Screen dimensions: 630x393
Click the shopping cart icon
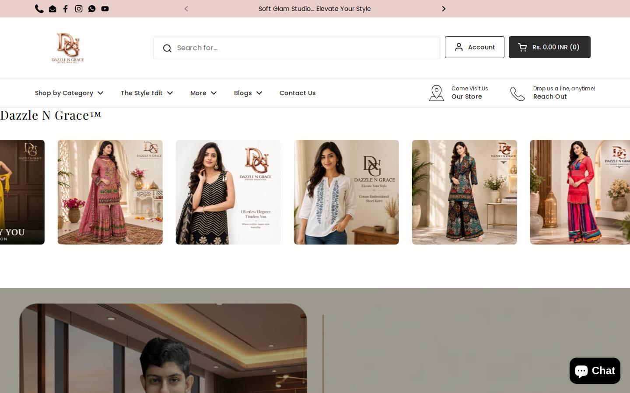[x=522, y=47]
